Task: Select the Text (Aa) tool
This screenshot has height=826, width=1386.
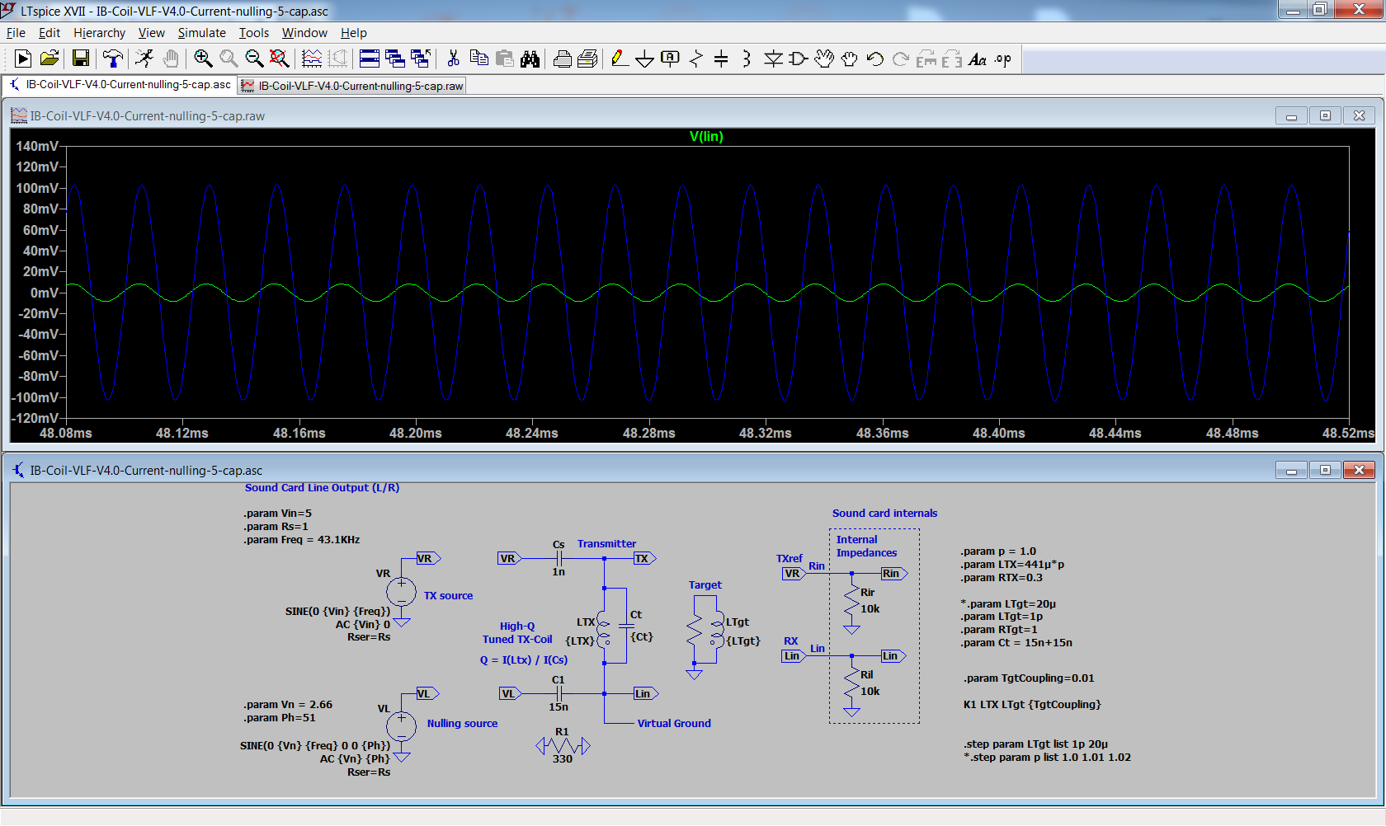Action: pyautogui.click(x=978, y=59)
